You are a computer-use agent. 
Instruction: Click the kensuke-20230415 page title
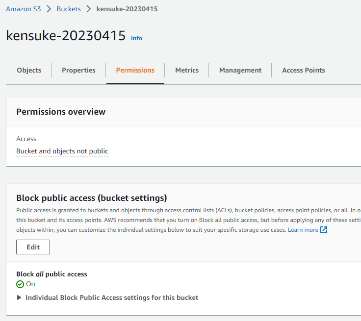pos(66,35)
